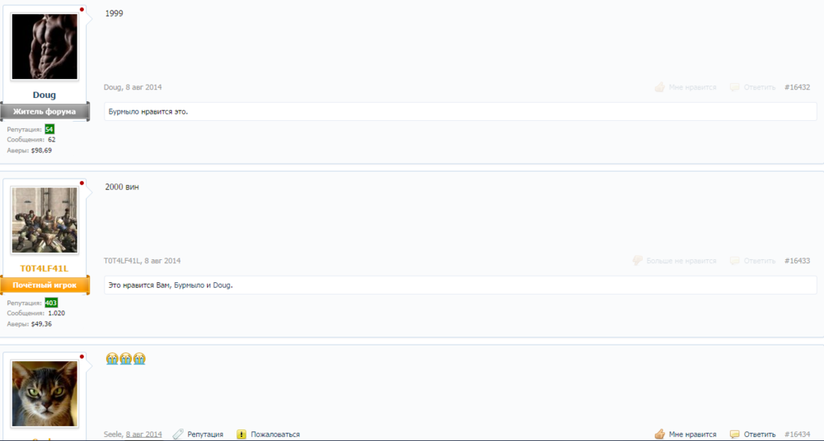This screenshot has height=441, width=824.
Task: Open the username link Doug under avatar
Action: point(44,95)
